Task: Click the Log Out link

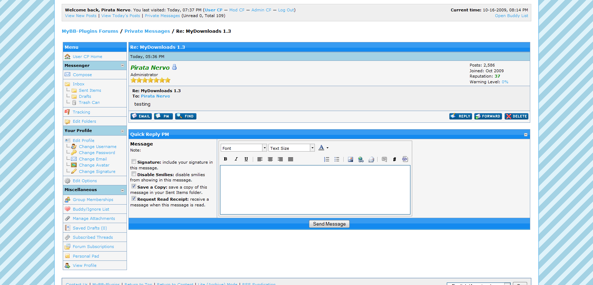Action: [x=286, y=10]
